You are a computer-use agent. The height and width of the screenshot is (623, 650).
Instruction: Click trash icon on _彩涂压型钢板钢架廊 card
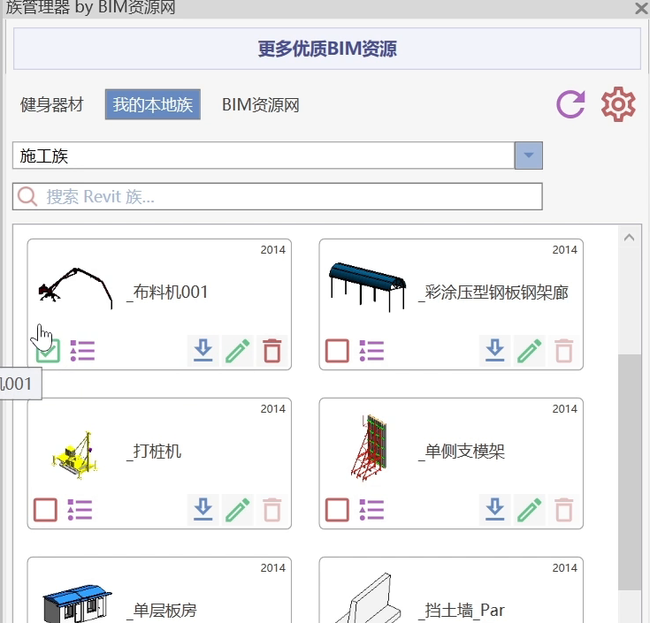[x=564, y=351]
